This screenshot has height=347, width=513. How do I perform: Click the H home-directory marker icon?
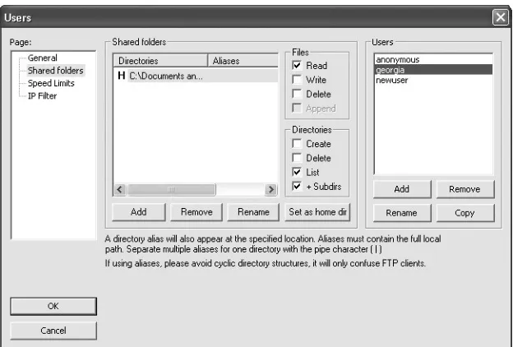tap(122, 76)
